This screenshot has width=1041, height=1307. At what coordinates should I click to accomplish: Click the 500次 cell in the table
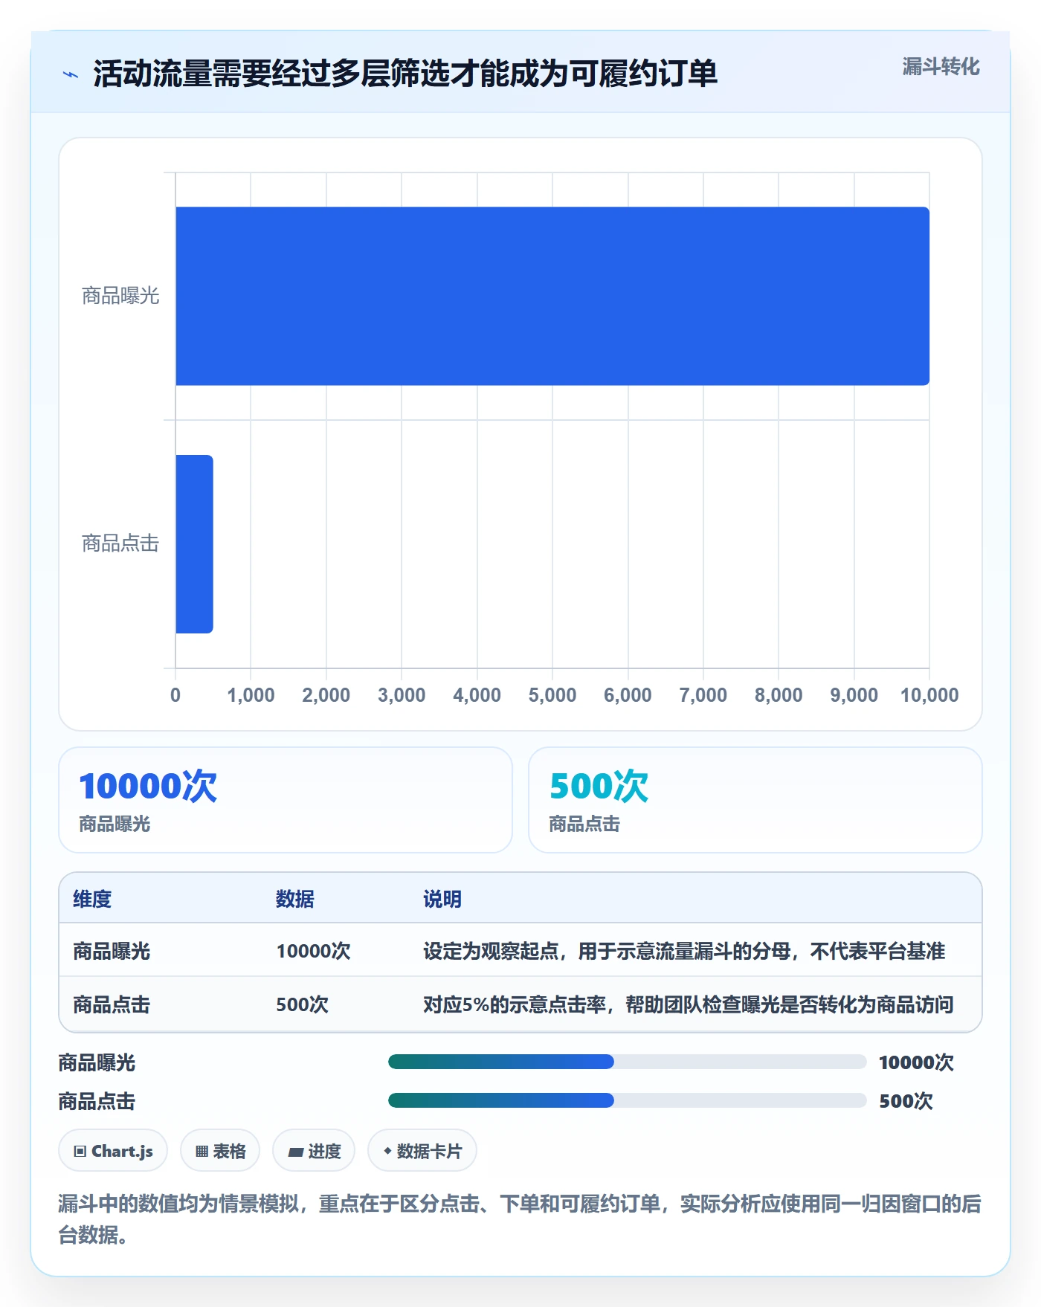tap(302, 1004)
